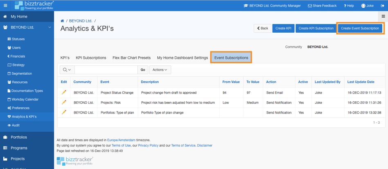Select Analytics & KPI's in the sidebar
Image resolution: width=388 pixels, height=169 pixels.
[27, 117]
